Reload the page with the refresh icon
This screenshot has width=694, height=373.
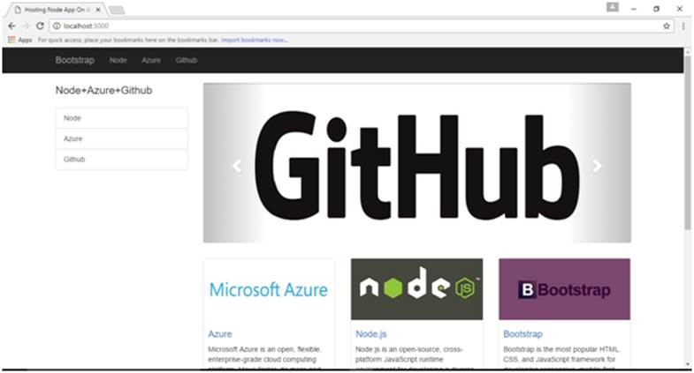(40, 26)
